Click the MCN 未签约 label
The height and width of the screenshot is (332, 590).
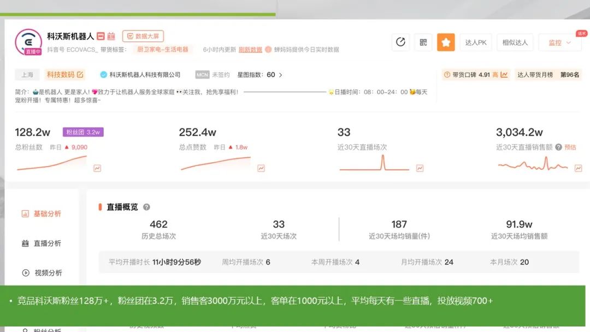pyautogui.click(x=212, y=75)
